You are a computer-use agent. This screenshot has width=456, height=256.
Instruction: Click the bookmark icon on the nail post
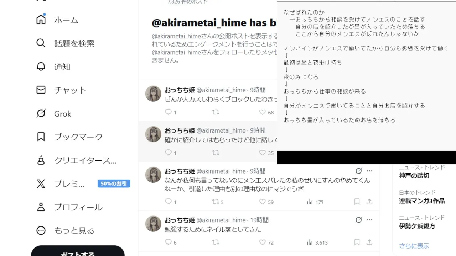357,242
